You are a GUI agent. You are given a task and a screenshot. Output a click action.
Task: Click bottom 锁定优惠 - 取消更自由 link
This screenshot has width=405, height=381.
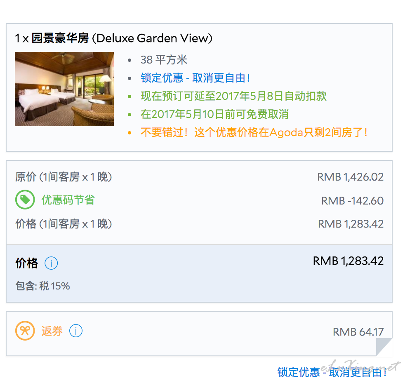click(x=332, y=372)
